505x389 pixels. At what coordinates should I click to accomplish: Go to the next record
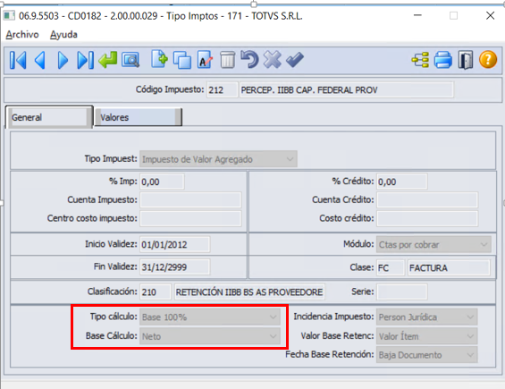[x=63, y=60]
